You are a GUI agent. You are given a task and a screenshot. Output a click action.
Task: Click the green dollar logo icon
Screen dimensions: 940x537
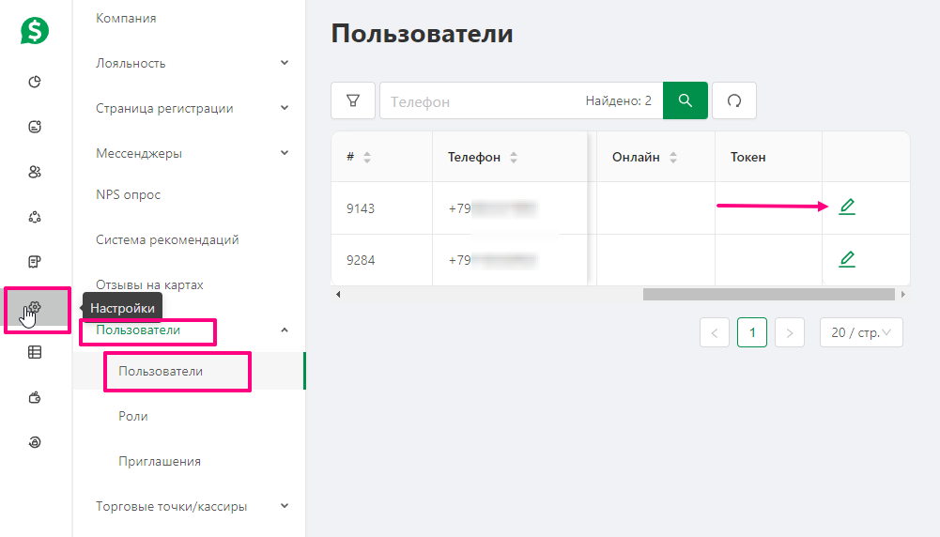click(35, 31)
